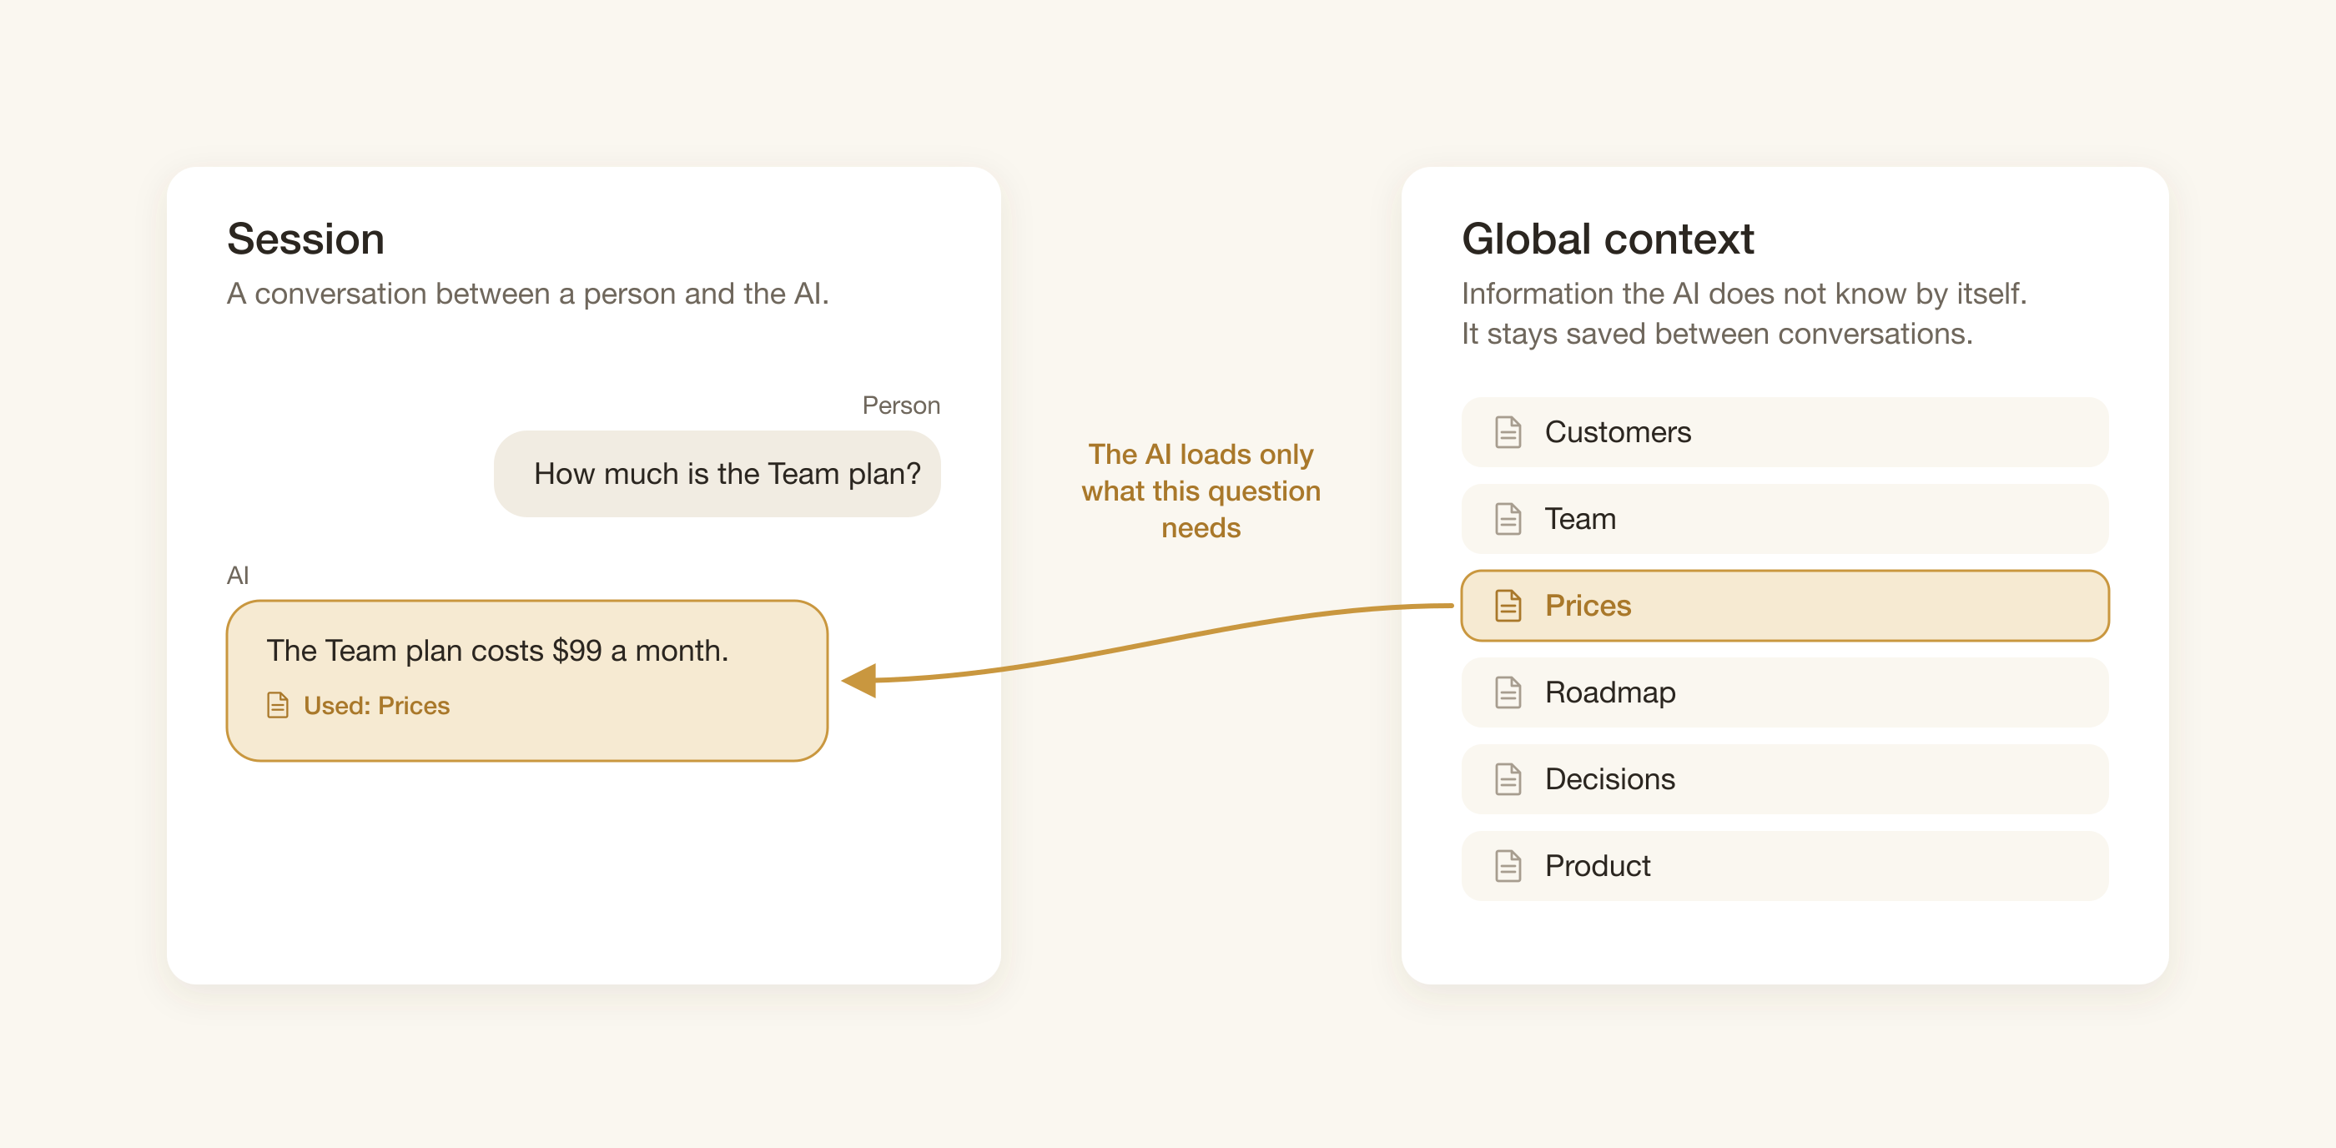Image resolution: width=2336 pixels, height=1148 pixels.
Task: Click the document icon beside Team
Action: pyautogui.click(x=1508, y=519)
